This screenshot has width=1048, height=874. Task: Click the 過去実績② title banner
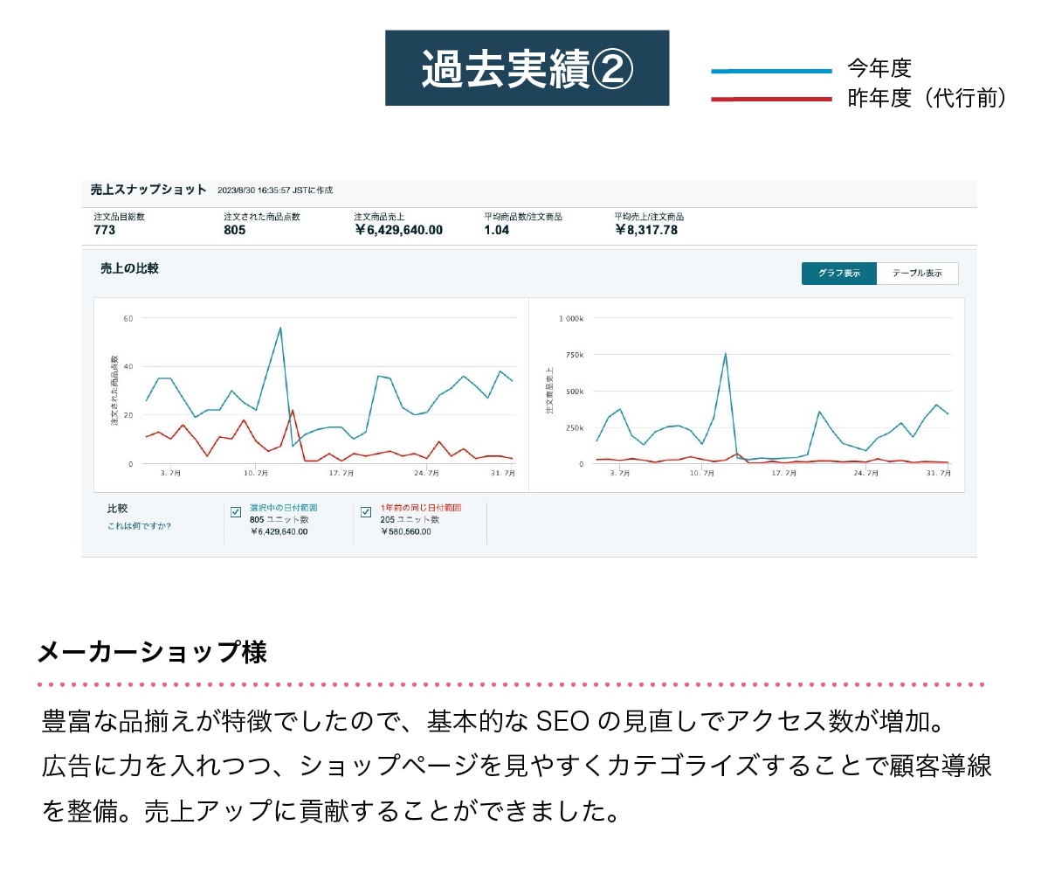point(527,68)
